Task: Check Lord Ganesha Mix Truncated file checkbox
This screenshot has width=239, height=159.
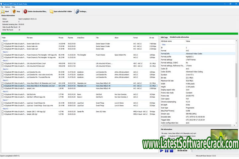Action: pyautogui.click(x=2, y=77)
